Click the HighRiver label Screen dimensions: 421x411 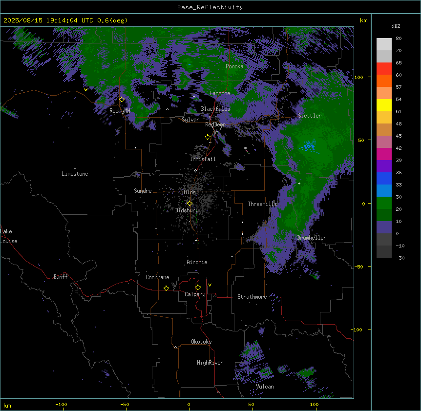click(210, 363)
